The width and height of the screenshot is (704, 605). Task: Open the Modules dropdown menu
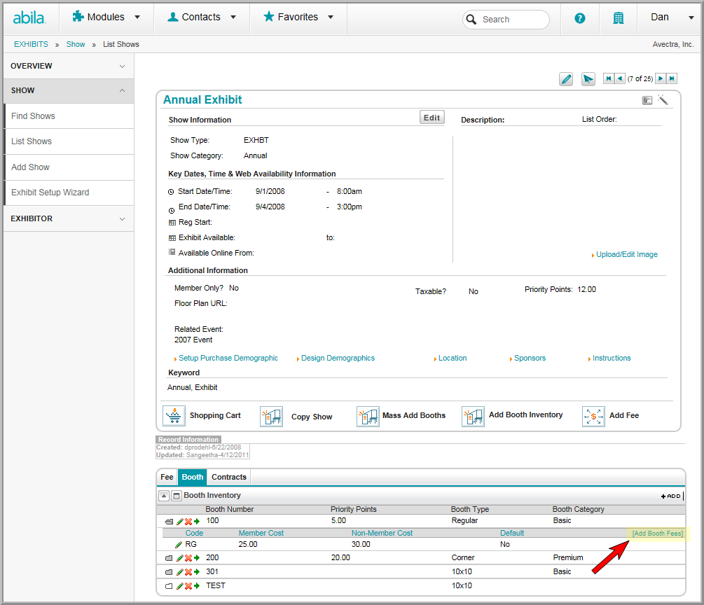point(106,17)
